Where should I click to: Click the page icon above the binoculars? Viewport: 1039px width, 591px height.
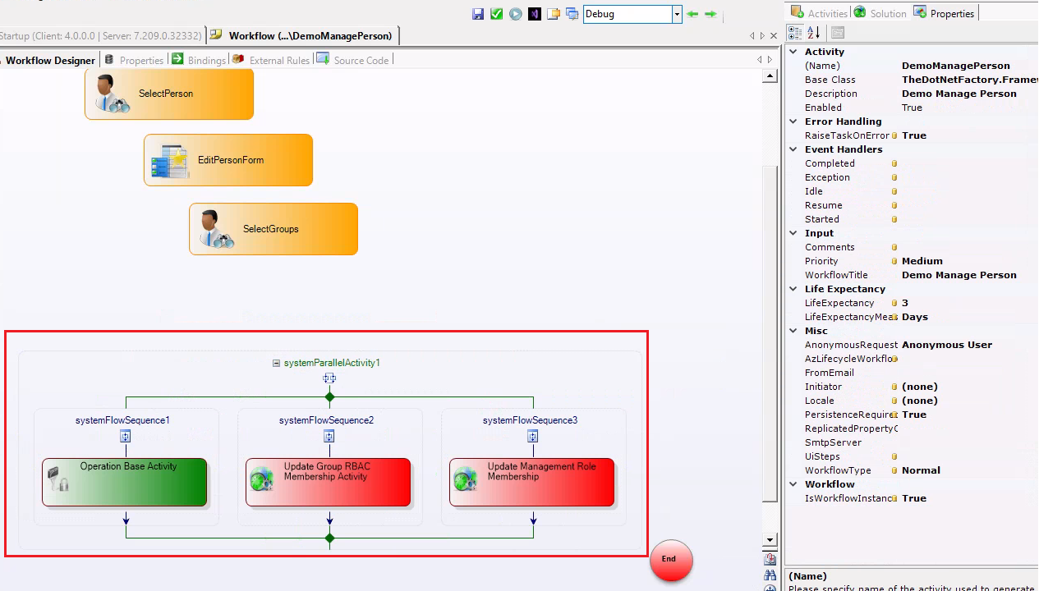pyautogui.click(x=770, y=560)
